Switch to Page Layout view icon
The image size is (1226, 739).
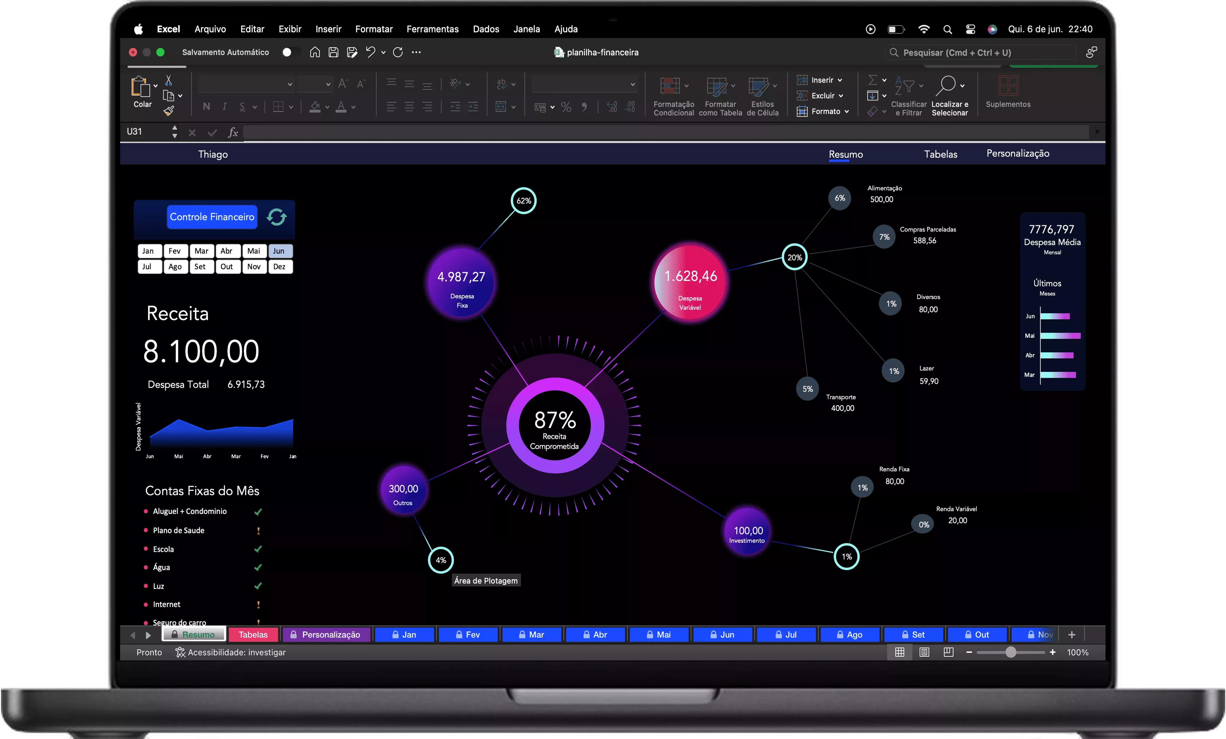pyautogui.click(x=924, y=652)
